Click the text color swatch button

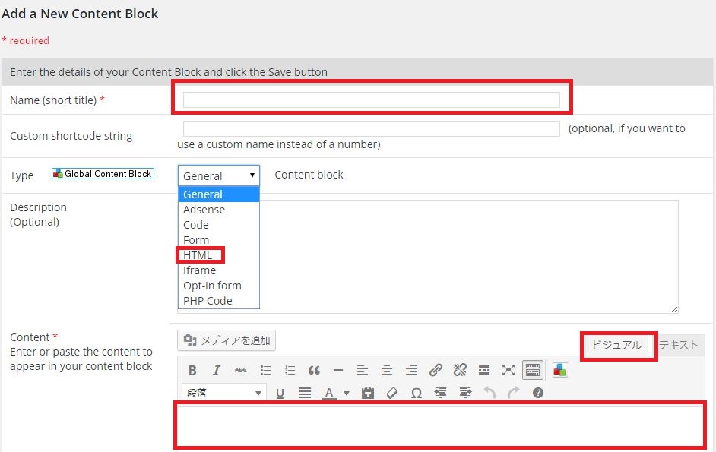(329, 393)
